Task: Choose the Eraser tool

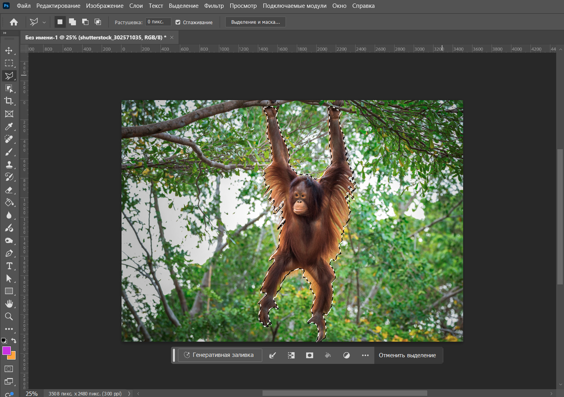Action: pyautogui.click(x=9, y=190)
